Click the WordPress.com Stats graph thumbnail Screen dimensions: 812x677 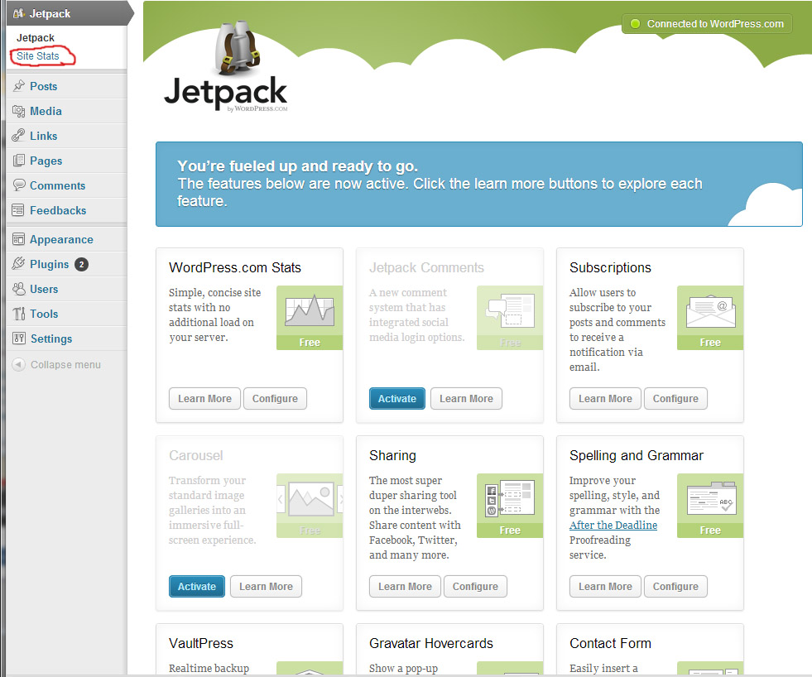[309, 311]
